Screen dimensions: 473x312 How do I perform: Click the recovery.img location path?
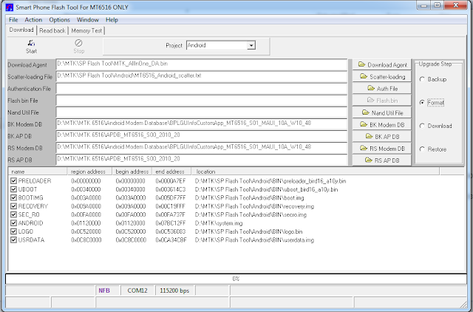(254, 206)
